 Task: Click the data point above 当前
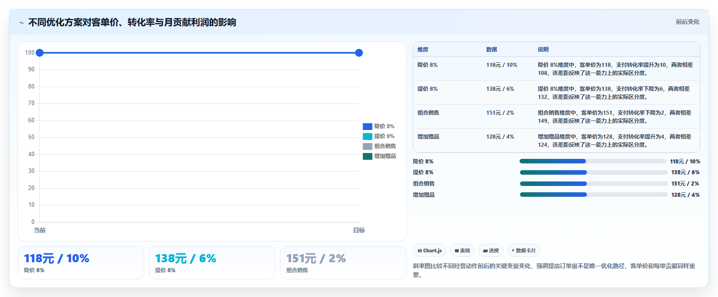(39, 53)
